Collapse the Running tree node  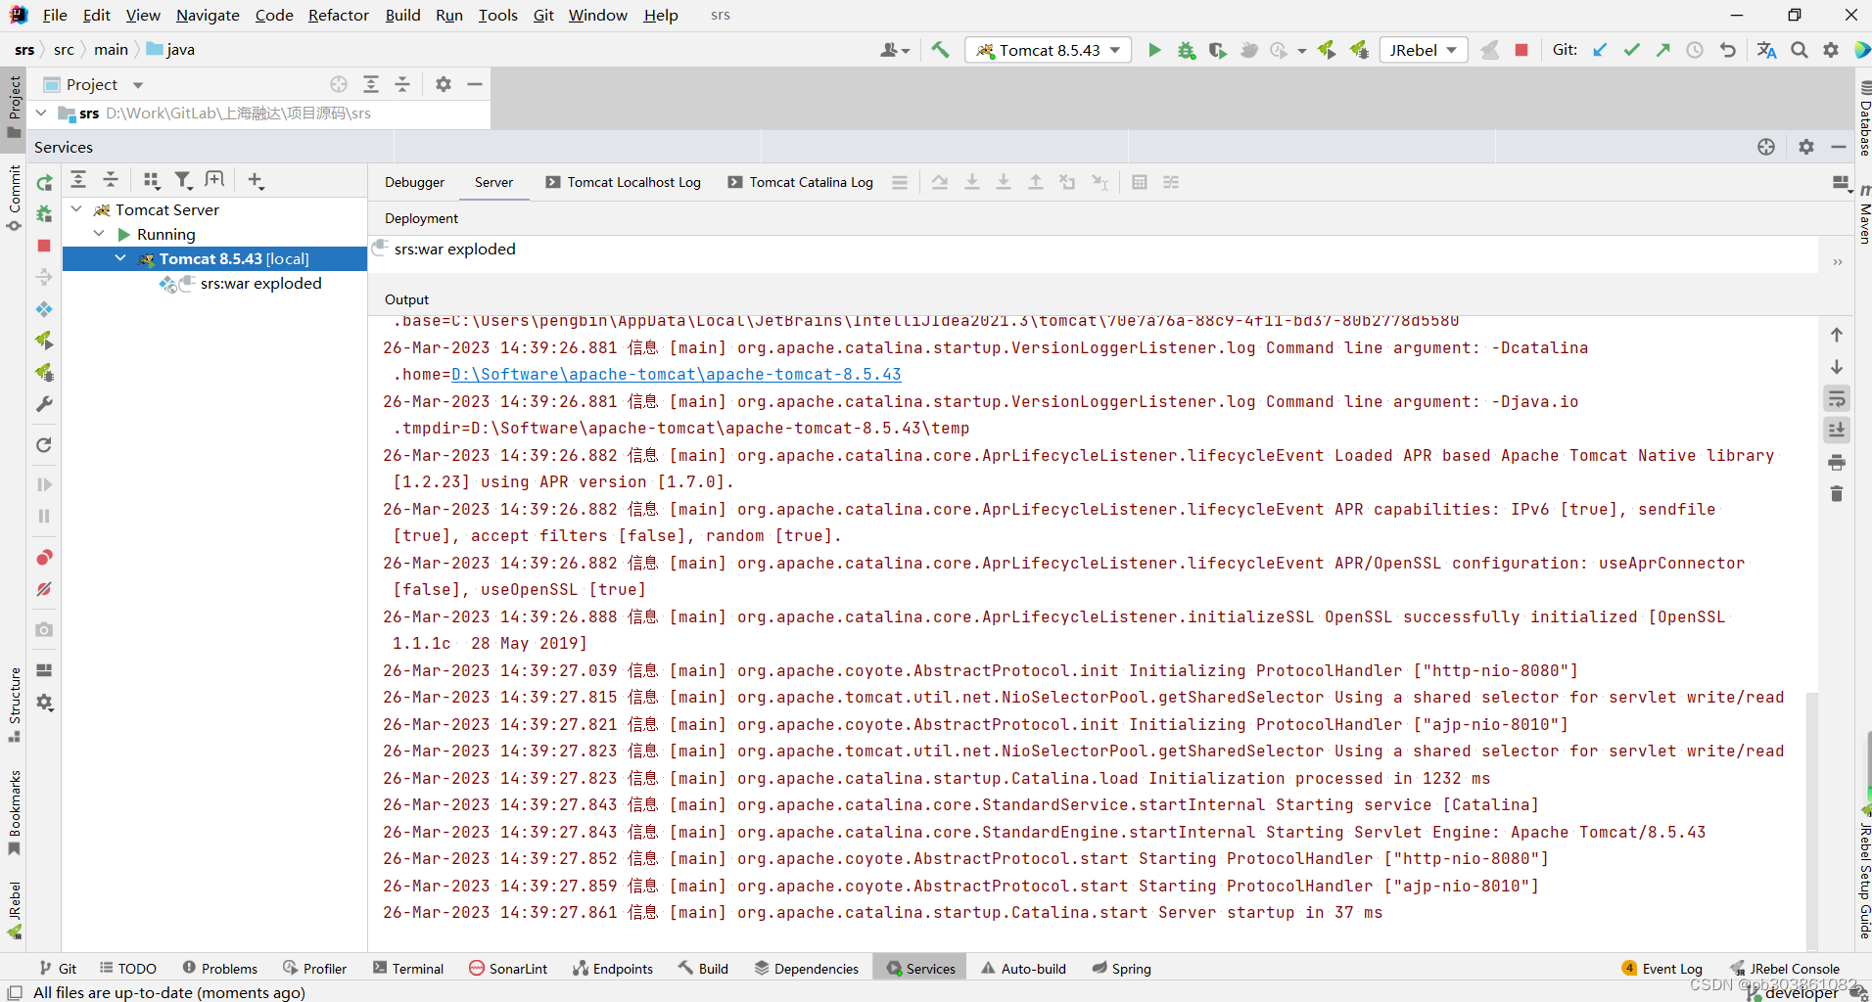[99, 234]
